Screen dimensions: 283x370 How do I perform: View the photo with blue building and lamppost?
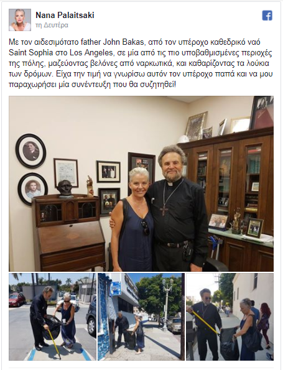(x=141, y=317)
